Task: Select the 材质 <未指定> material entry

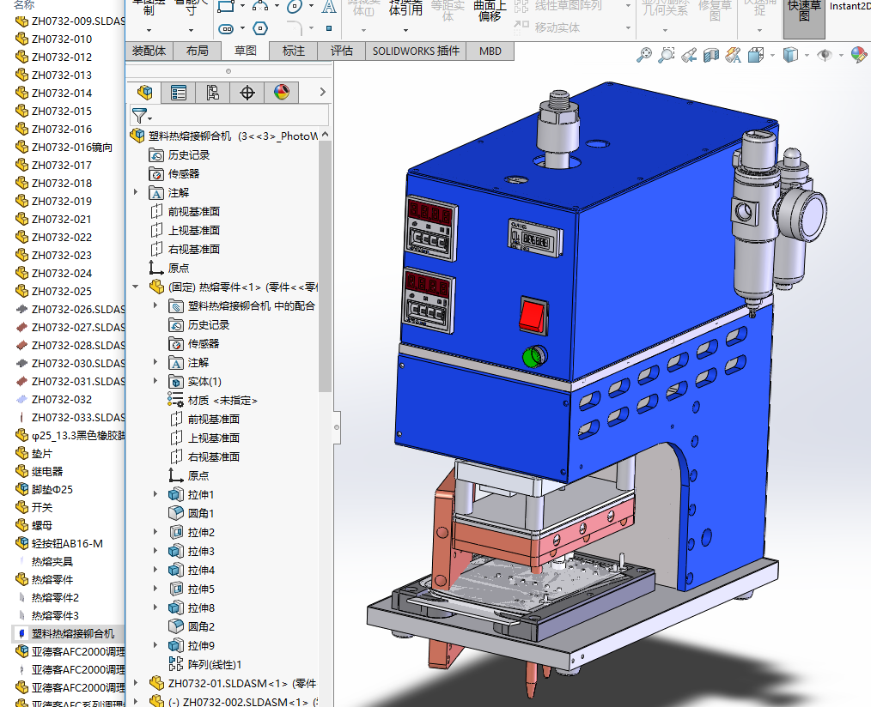Action: click(x=222, y=401)
